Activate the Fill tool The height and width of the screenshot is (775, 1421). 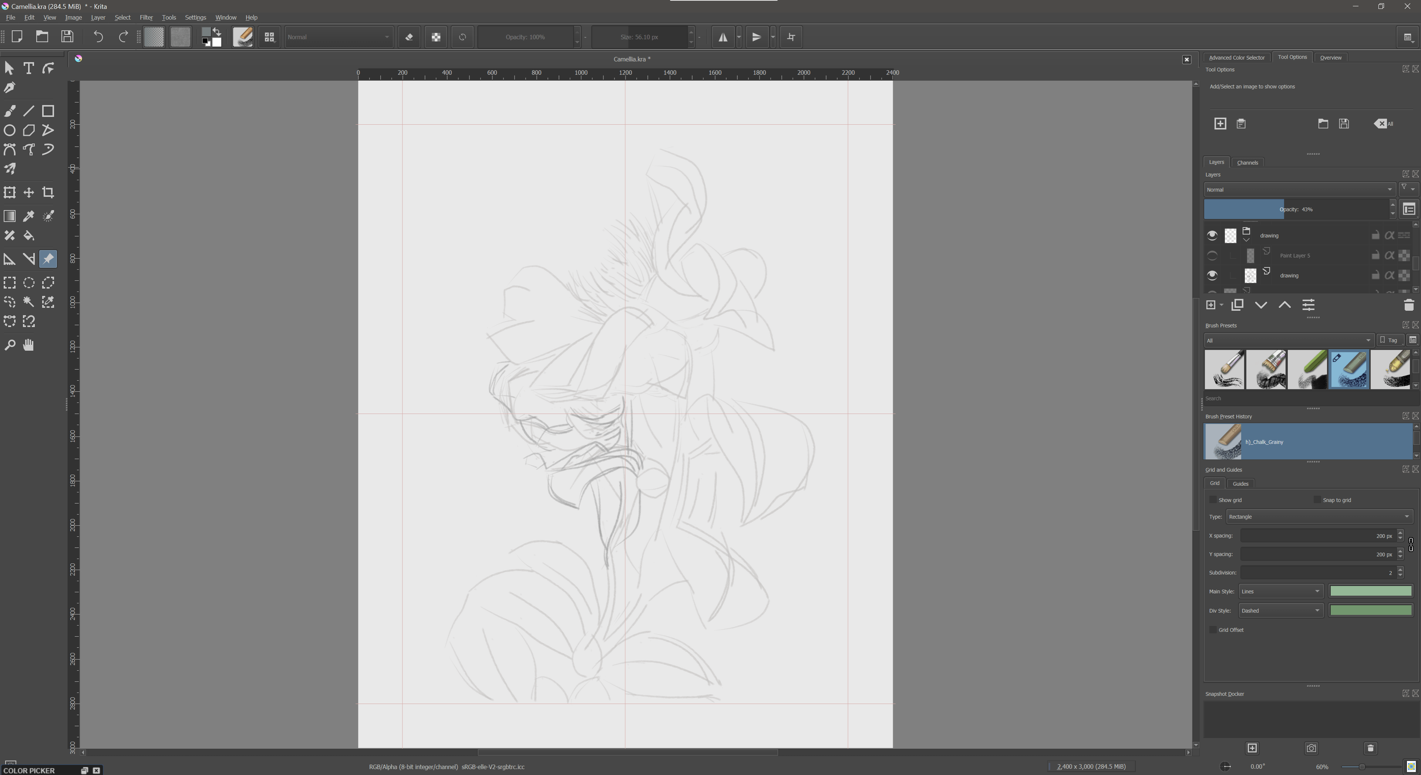point(29,236)
